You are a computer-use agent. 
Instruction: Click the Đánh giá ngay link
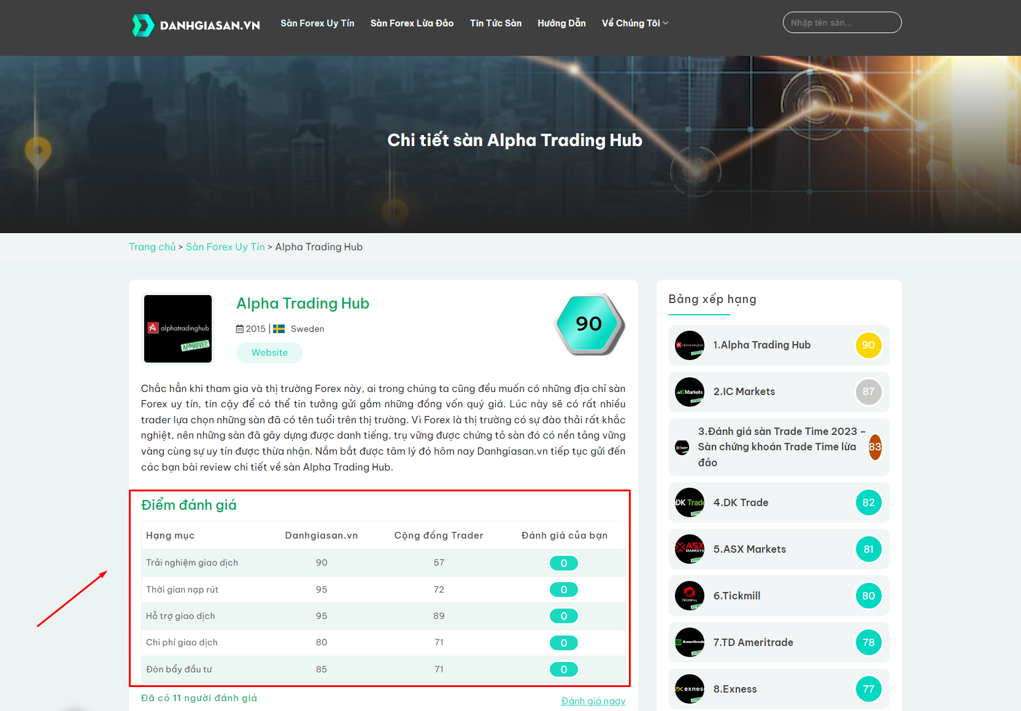pos(593,701)
